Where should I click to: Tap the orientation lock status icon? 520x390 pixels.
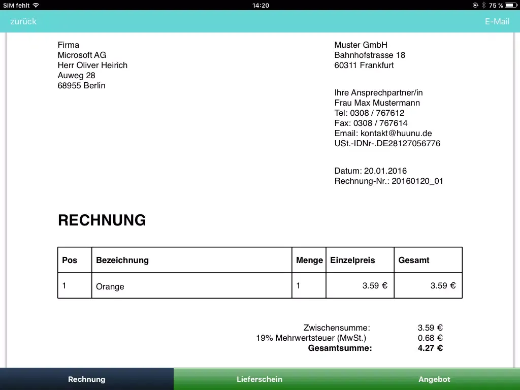coord(475,5)
